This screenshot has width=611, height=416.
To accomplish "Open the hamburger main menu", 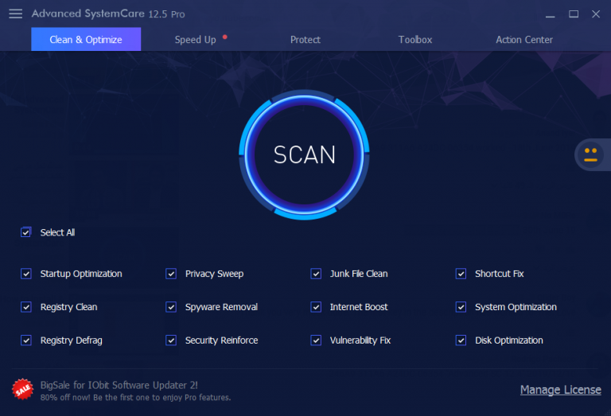I will click(x=16, y=14).
